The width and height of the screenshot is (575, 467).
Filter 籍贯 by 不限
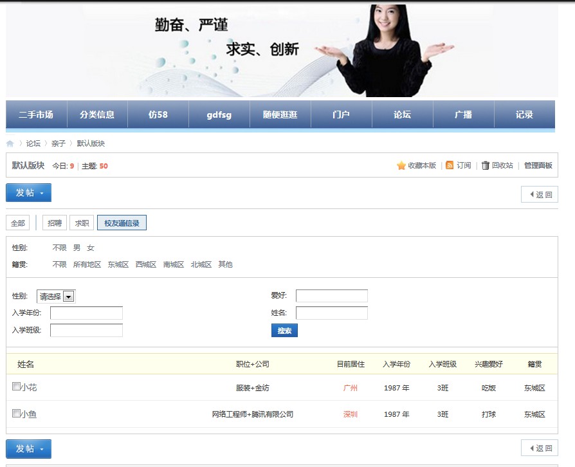tap(59, 264)
